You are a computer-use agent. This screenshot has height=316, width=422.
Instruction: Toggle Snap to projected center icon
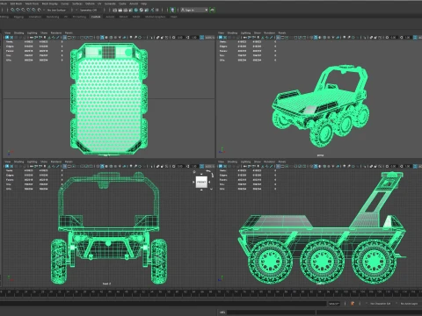pos(28,10)
